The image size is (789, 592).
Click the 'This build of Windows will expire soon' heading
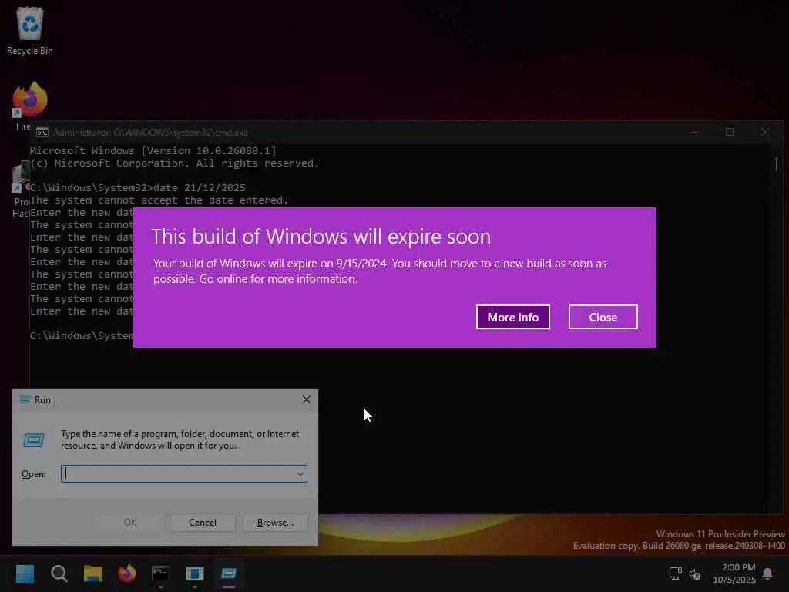pyautogui.click(x=321, y=237)
